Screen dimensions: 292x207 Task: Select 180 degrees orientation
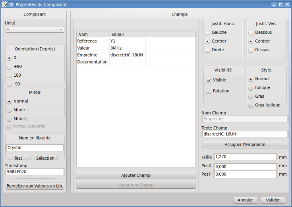click(x=10, y=75)
